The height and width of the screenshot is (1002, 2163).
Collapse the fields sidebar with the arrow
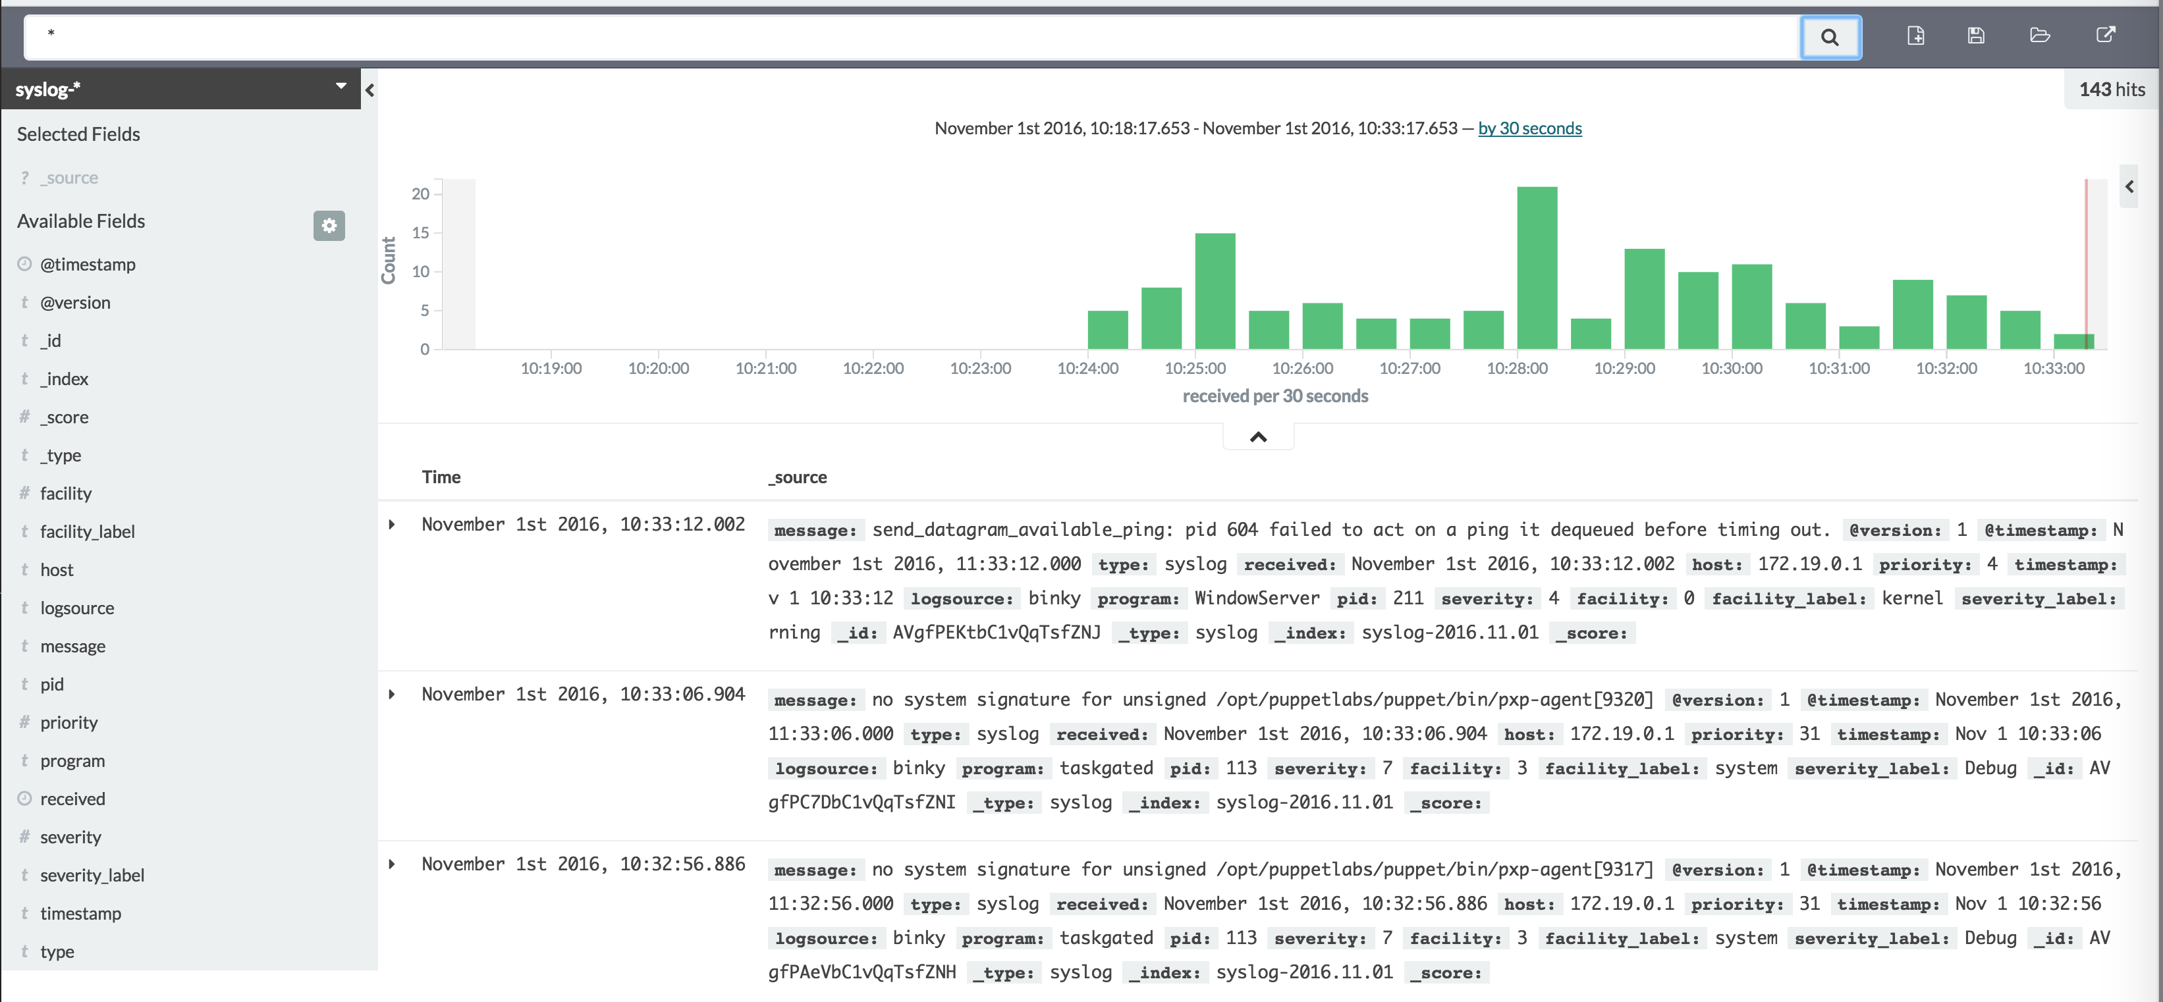coord(370,90)
